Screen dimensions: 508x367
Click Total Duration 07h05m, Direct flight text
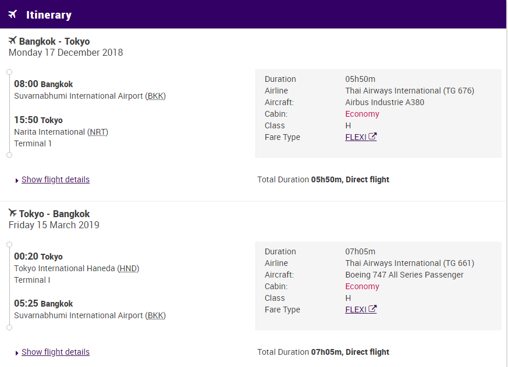324,352
